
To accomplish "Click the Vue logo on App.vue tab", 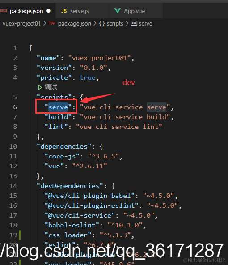I will point(118,11).
